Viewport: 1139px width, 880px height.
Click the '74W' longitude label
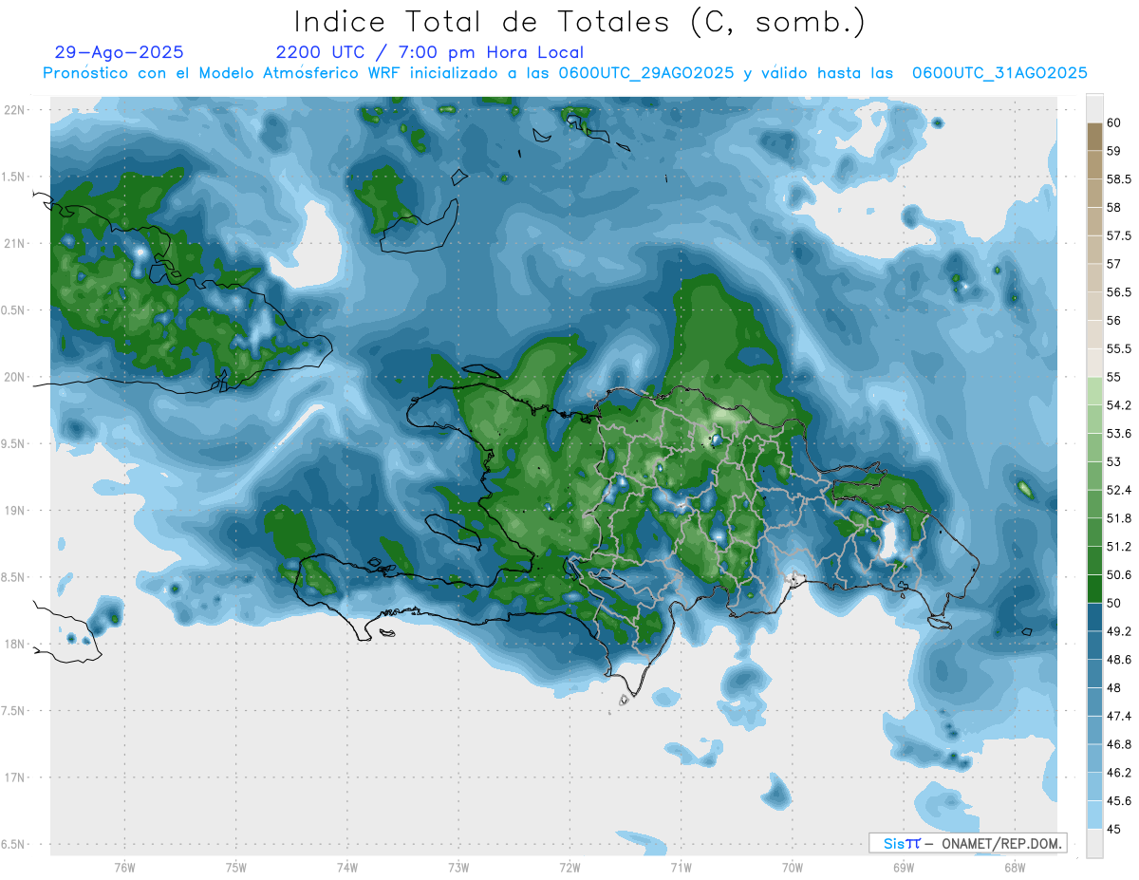(x=347, y=867)
